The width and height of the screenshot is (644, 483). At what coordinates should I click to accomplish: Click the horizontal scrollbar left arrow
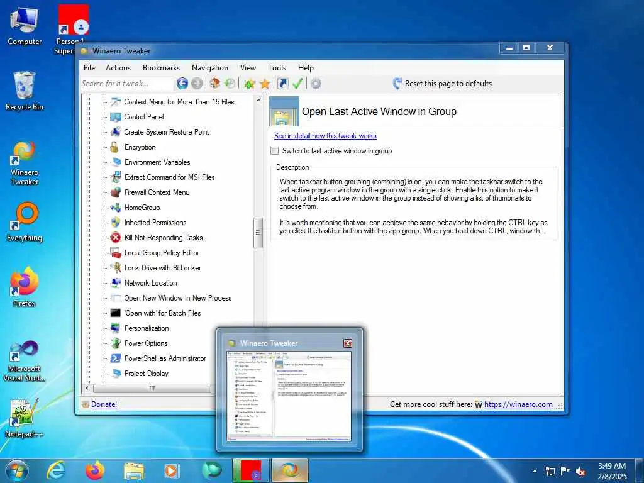[87, 388]
